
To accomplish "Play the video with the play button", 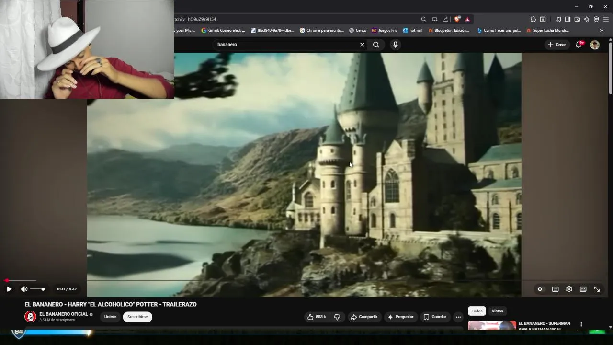I will point(9,289).
